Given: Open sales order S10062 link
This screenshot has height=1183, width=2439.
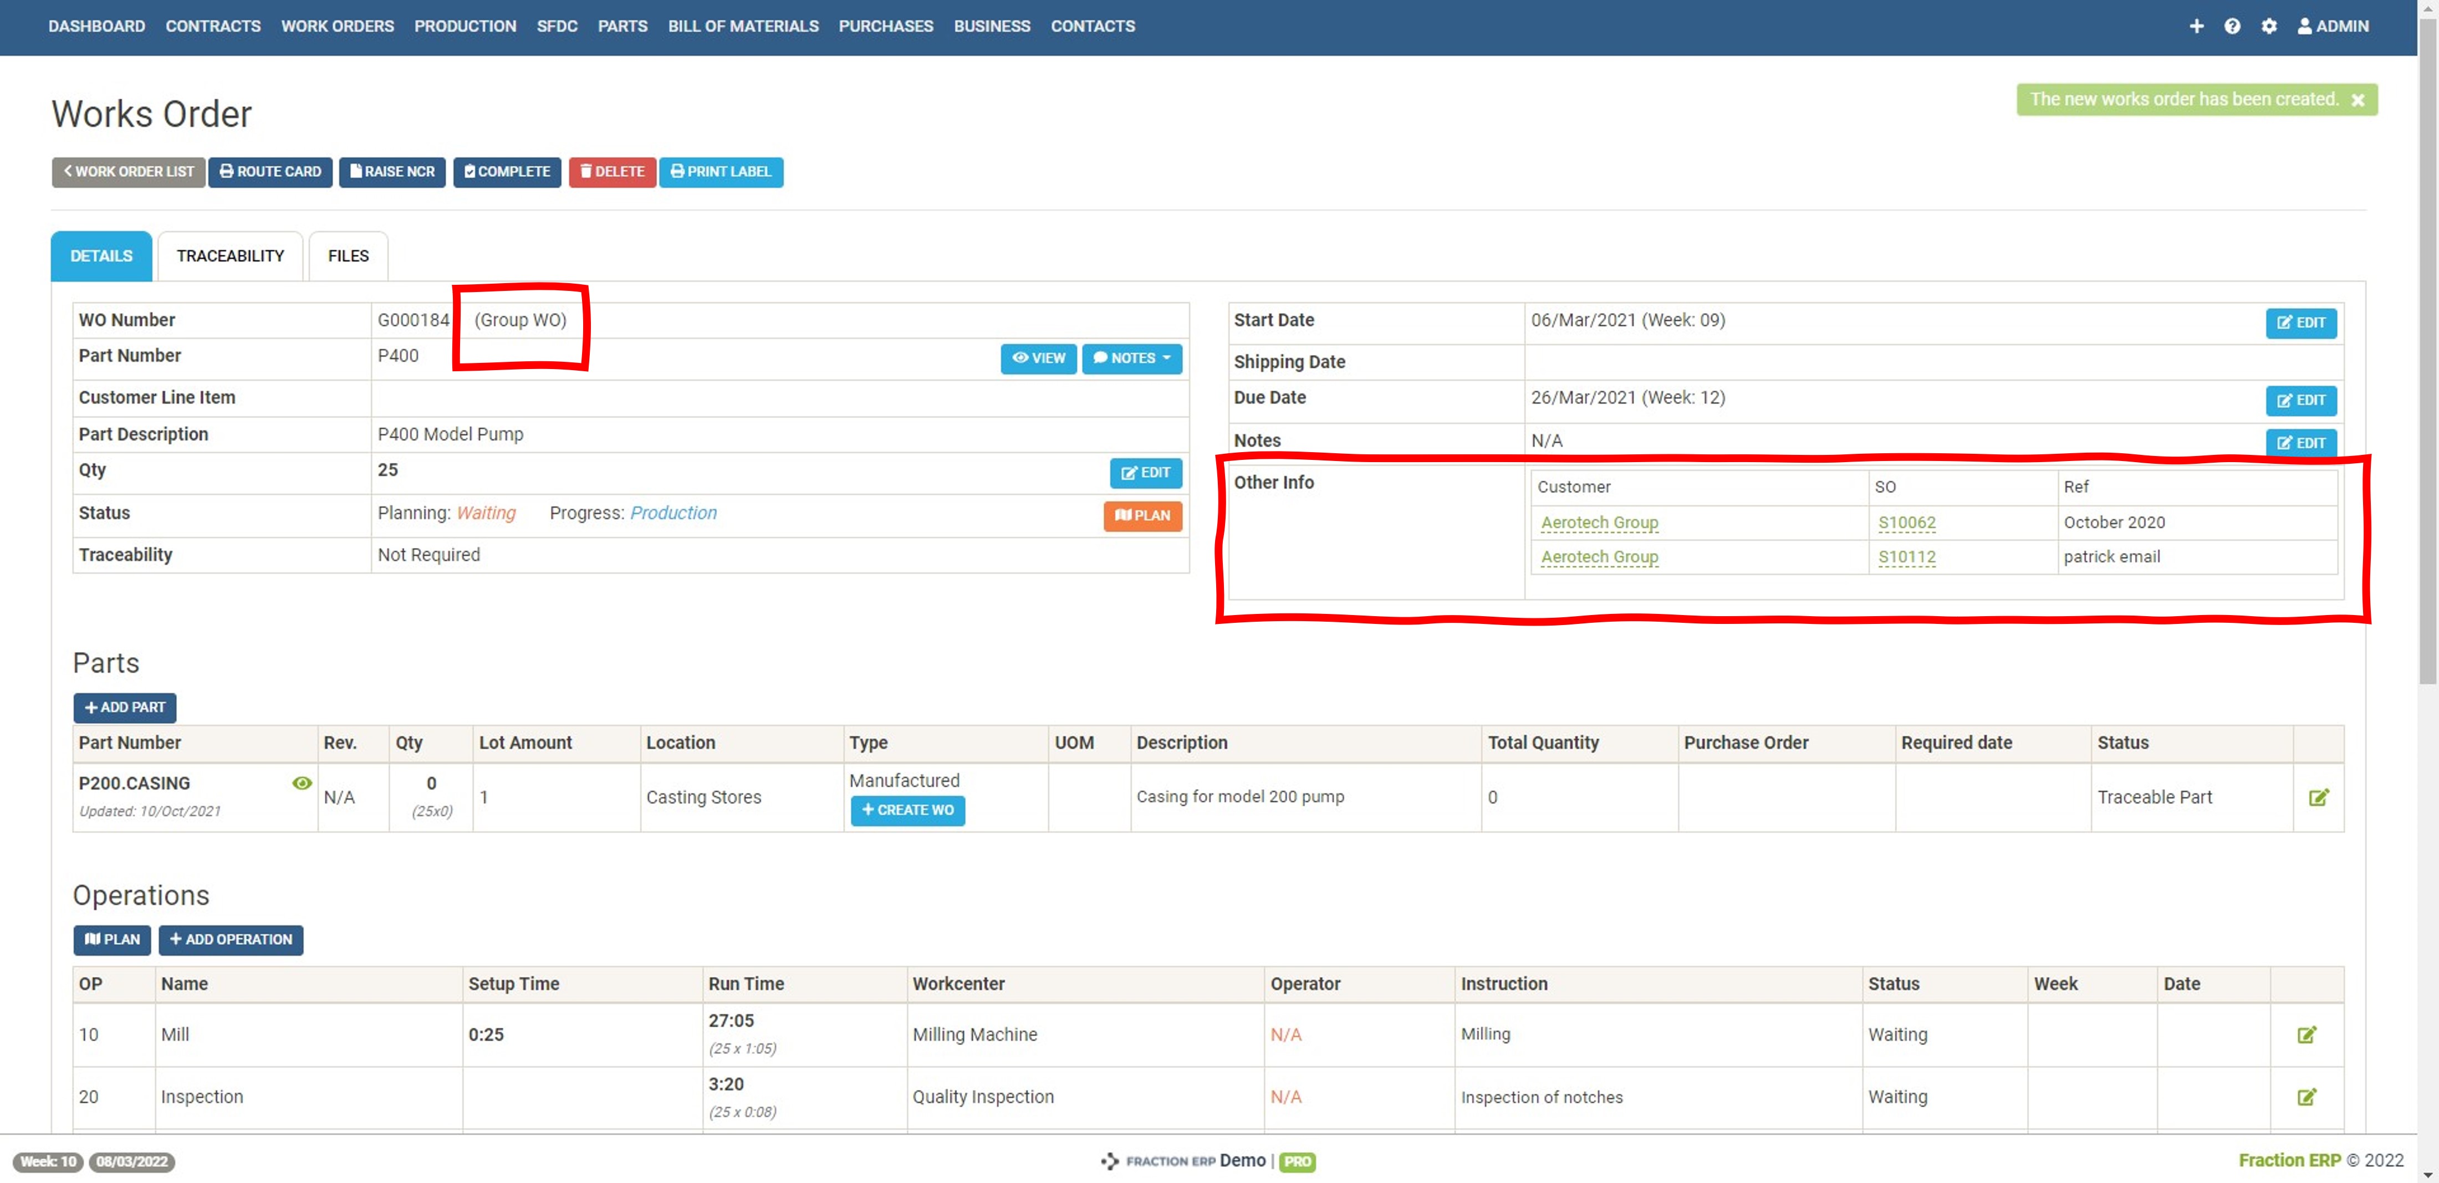Looking at the screenshot, I should click(1906, 523).
